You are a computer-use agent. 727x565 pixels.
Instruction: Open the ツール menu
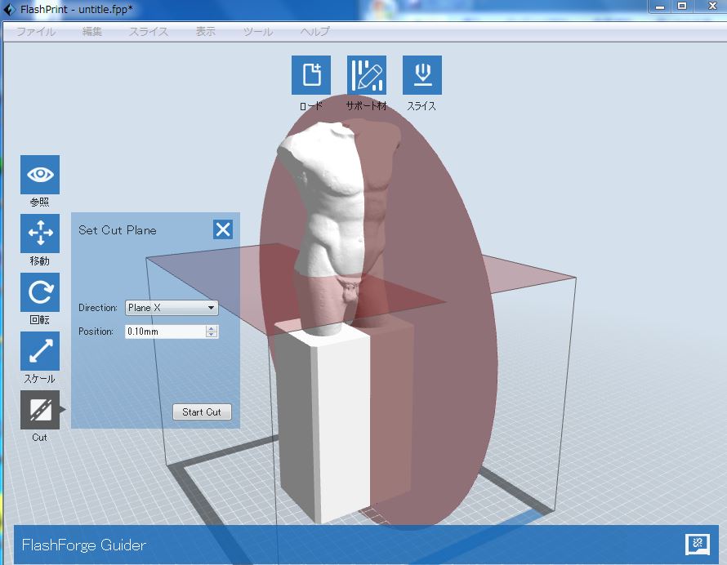[258, 32]
